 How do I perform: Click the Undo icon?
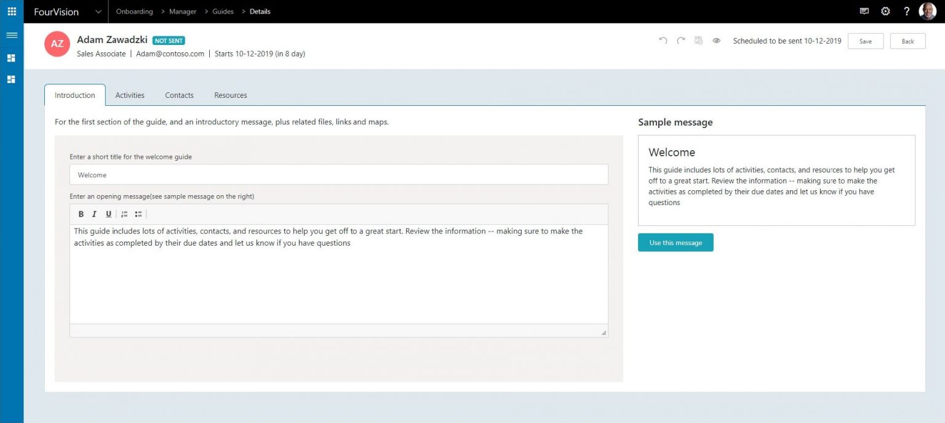pyautogui.click(x=663, y=40)
